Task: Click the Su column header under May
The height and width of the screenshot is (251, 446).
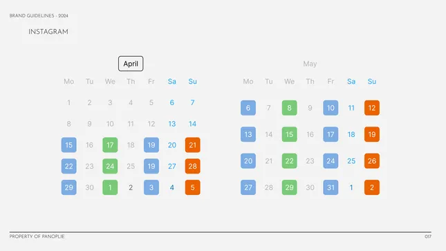Action: coord(372,82)
